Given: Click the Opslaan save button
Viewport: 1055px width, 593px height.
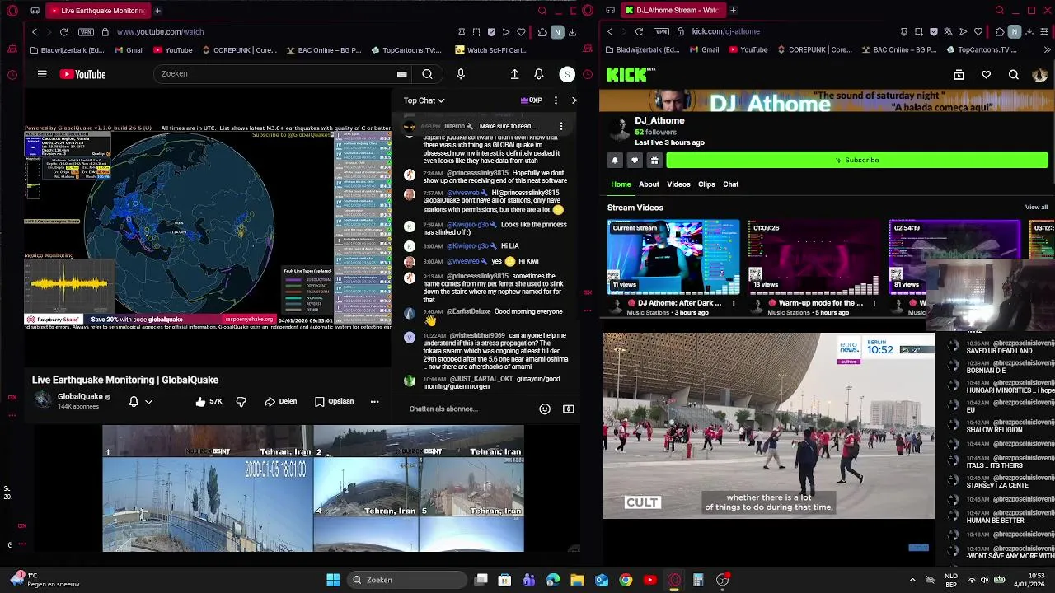Looking at the screenshot, I should [x=334, y=401].
